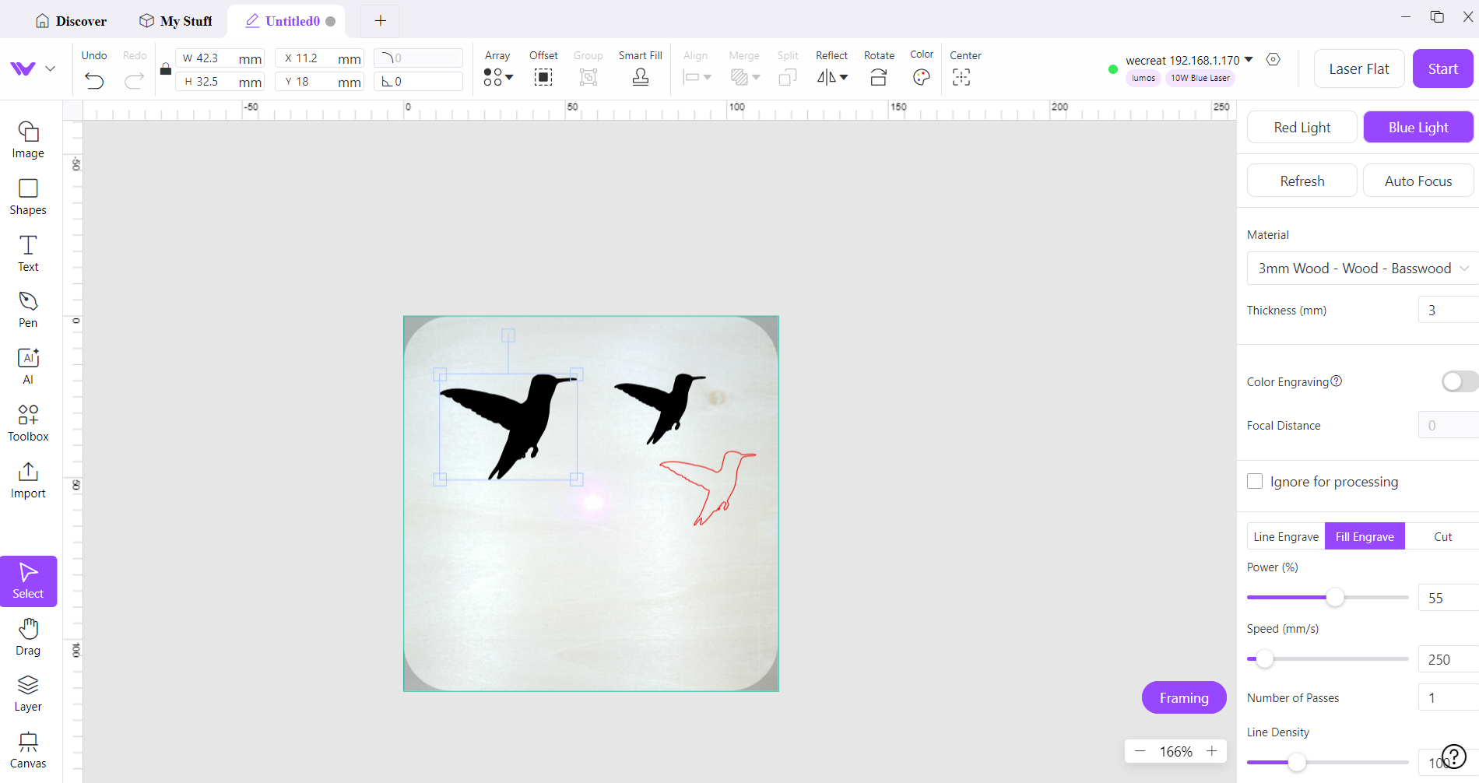Image resolution: width=1479 pixels, height=783 pixels.
Task: Click the Color Engraving help icon
Action: tap(1337, 381)
